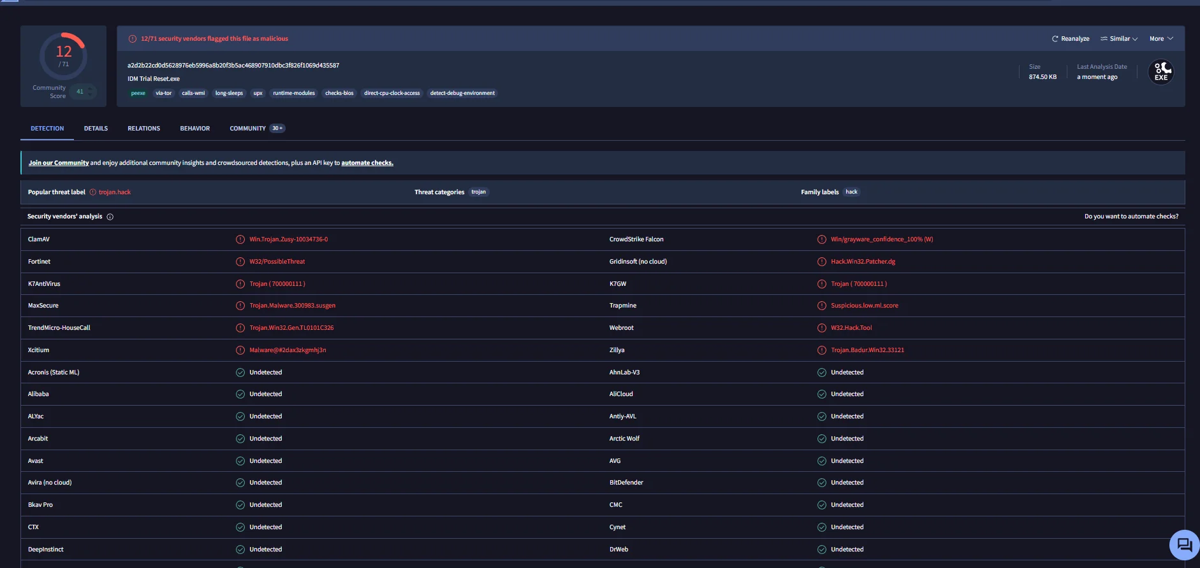Image resolution: width=1200 pixels, height=568 pixels.
Task: Select the trojan threat category tag
Action: coord(478,192)
